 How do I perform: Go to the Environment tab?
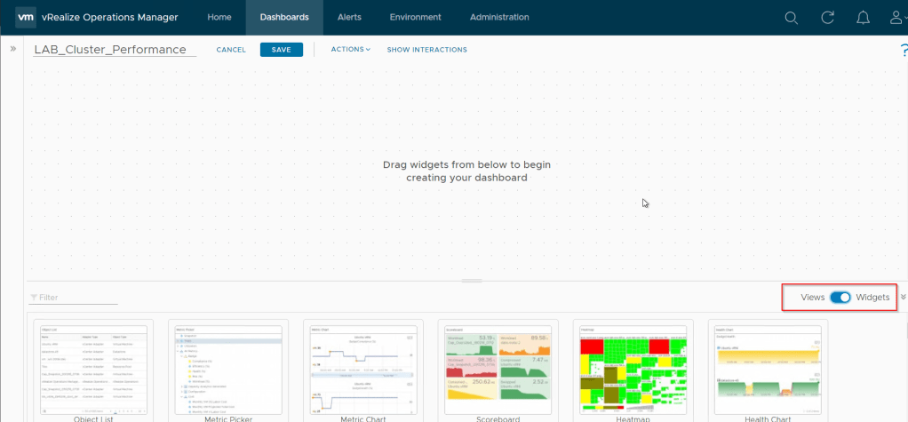tap(415, 18)
